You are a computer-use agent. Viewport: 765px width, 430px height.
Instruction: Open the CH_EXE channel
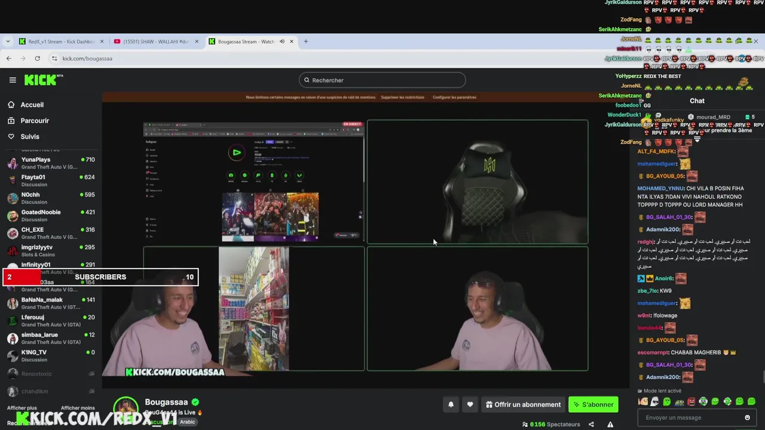click(50, 233)
